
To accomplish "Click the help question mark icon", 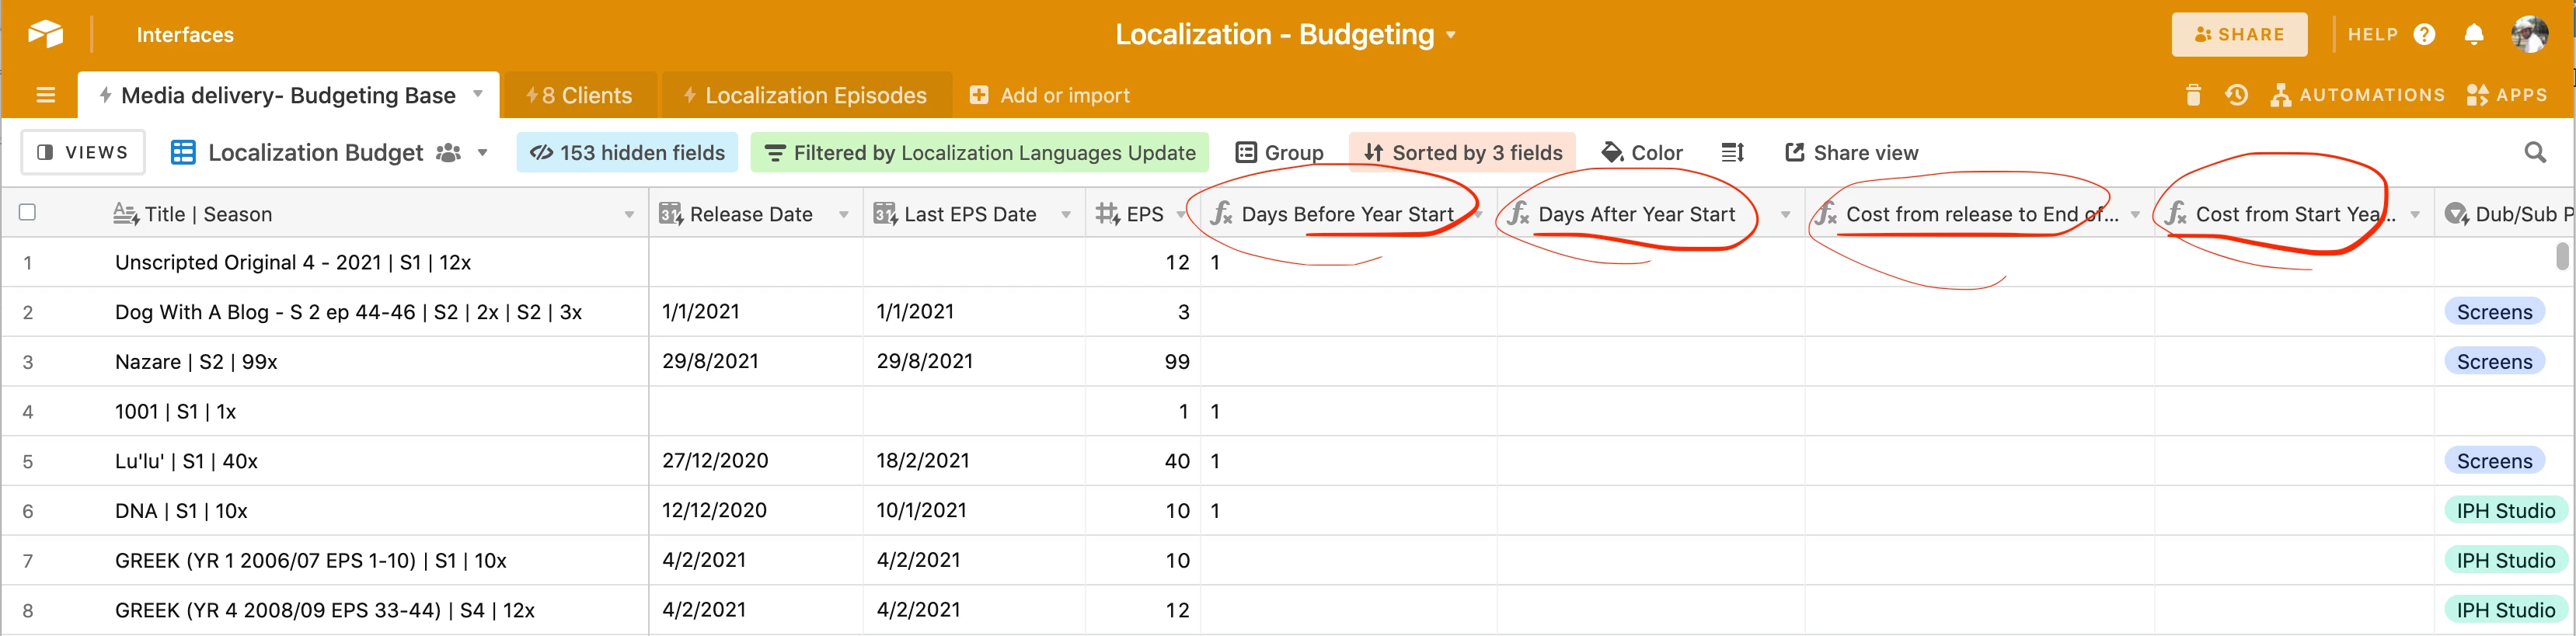I will tap(2424, 34).
